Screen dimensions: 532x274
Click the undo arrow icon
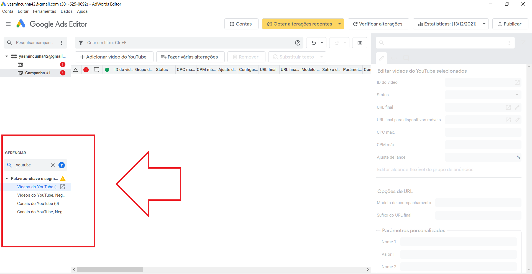pyautogui.click(x=314, y=43)
